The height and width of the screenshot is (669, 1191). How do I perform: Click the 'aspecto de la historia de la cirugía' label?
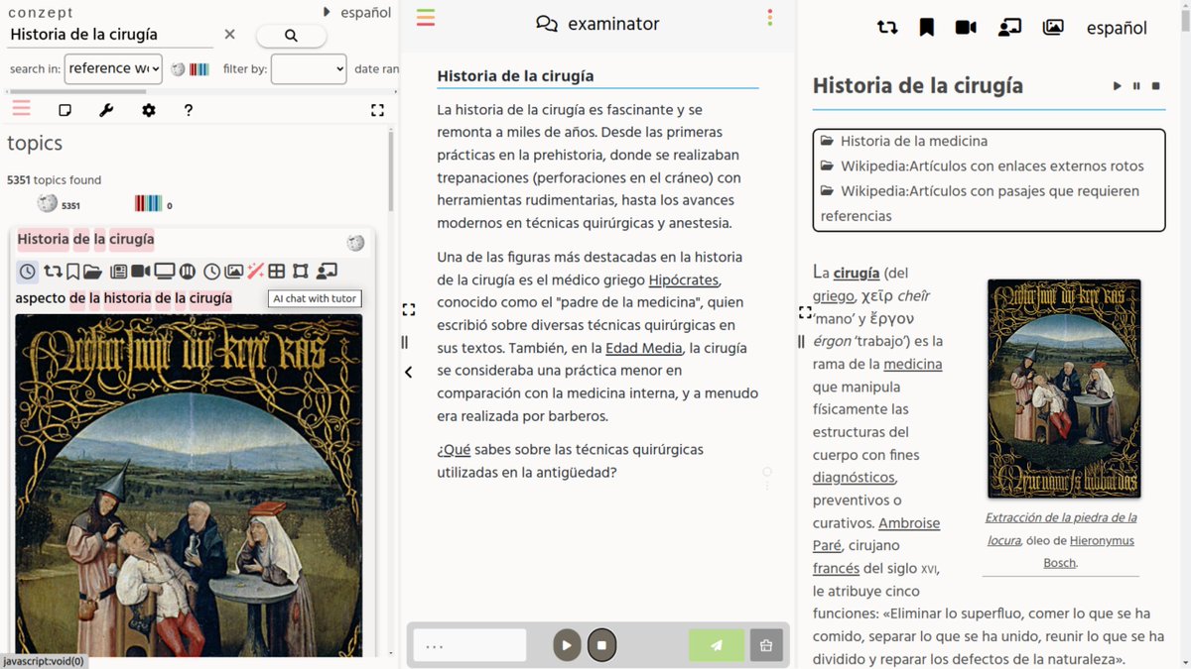pyautogui.click(x=123, y=298)
